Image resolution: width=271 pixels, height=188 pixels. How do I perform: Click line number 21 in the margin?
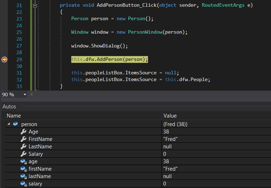(19, 5)
